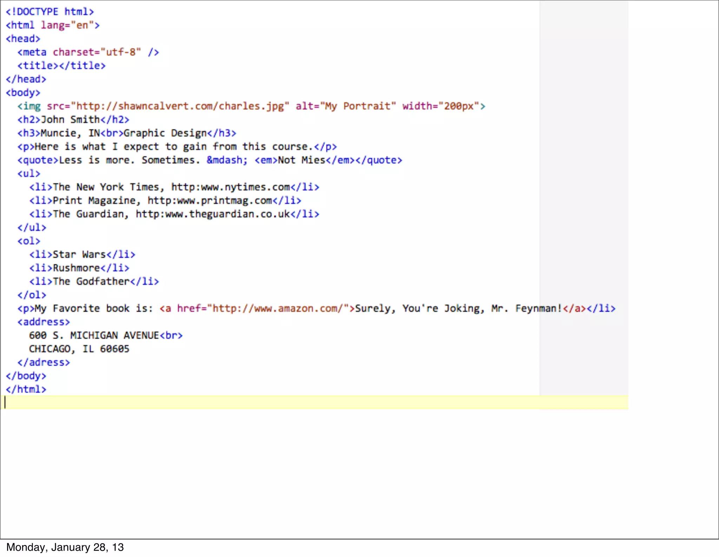Image resolution: width=719 pixels, height=557 pixels.
Task: Click the misspelled closing adress tag
Action: 44,363
